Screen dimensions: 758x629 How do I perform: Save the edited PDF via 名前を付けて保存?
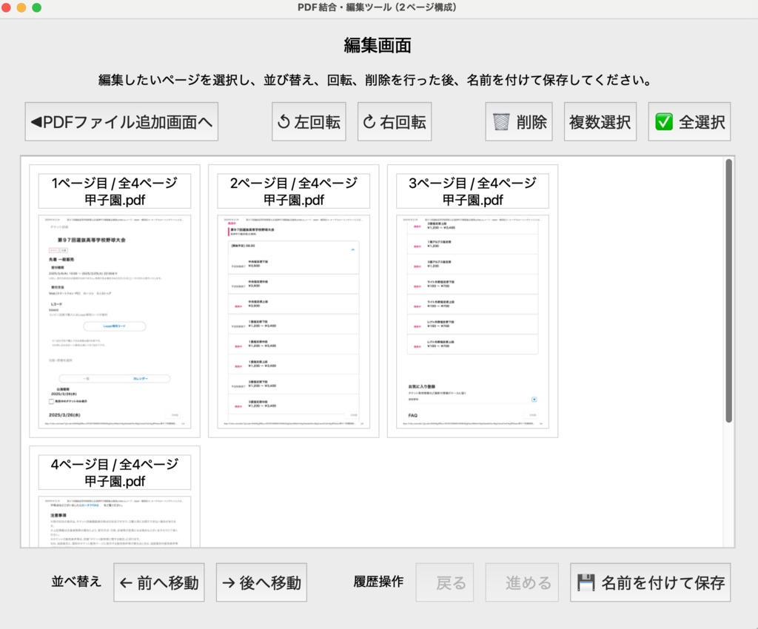click(x=649, y=582)
